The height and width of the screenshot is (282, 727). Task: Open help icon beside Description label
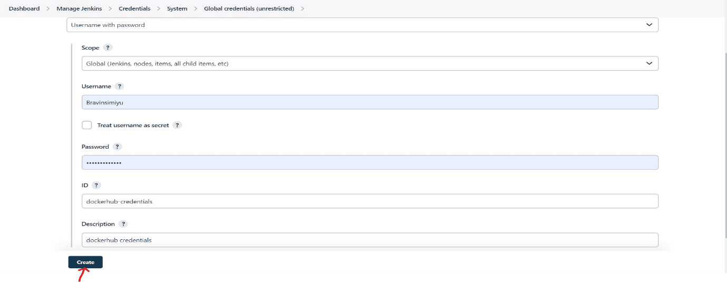123,224
